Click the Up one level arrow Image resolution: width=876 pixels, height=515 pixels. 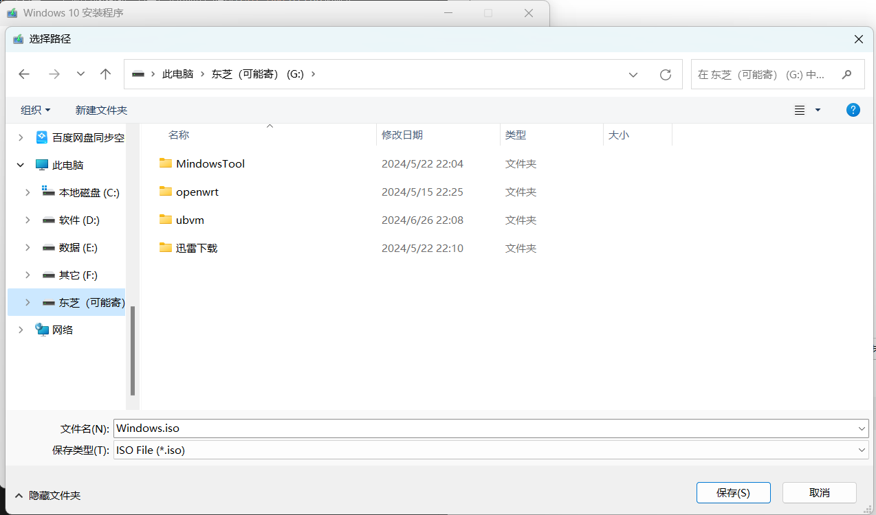105,74
